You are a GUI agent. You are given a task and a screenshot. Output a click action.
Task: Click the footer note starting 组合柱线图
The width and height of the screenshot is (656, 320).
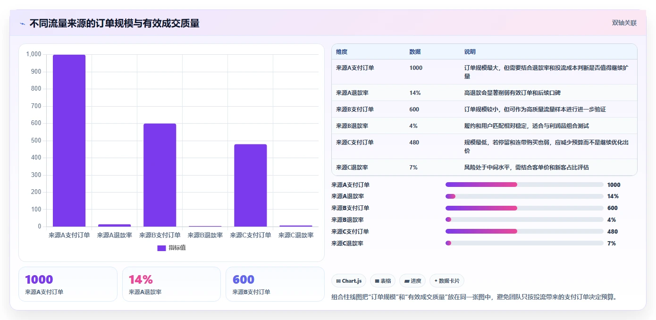[474, 297]
